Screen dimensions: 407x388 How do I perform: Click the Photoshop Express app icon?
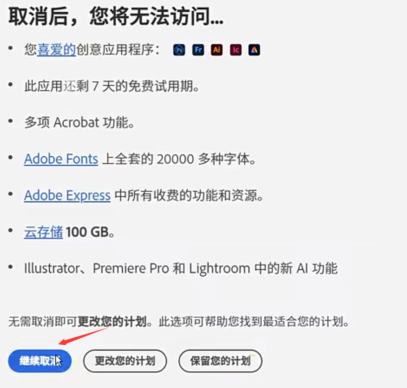[x=179, y=50]
